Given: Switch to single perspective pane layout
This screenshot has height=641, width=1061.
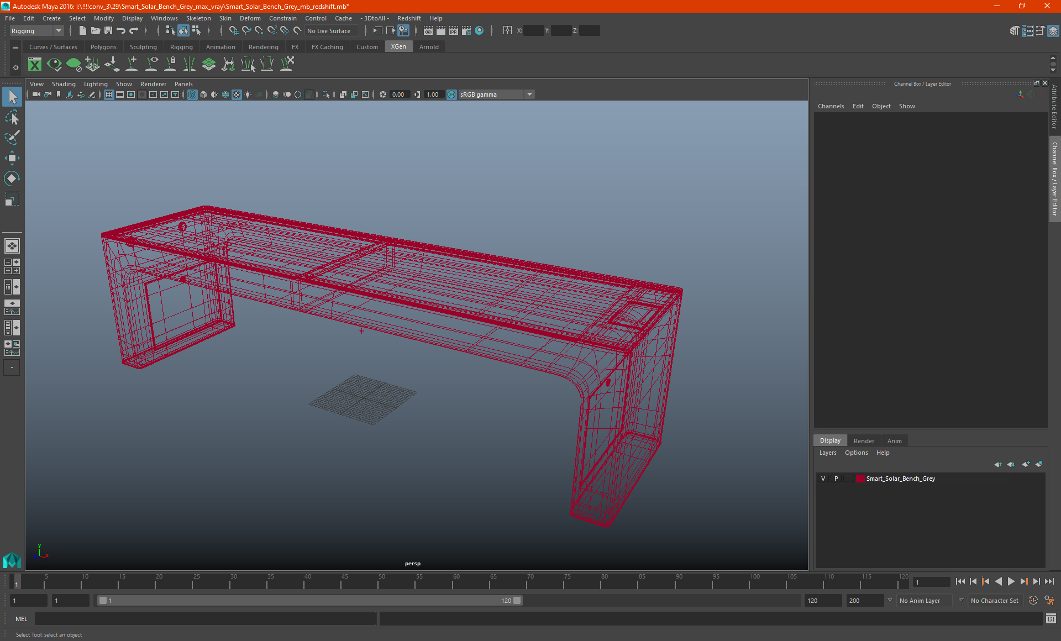Looking at the screenshot, I should [12, 246].
